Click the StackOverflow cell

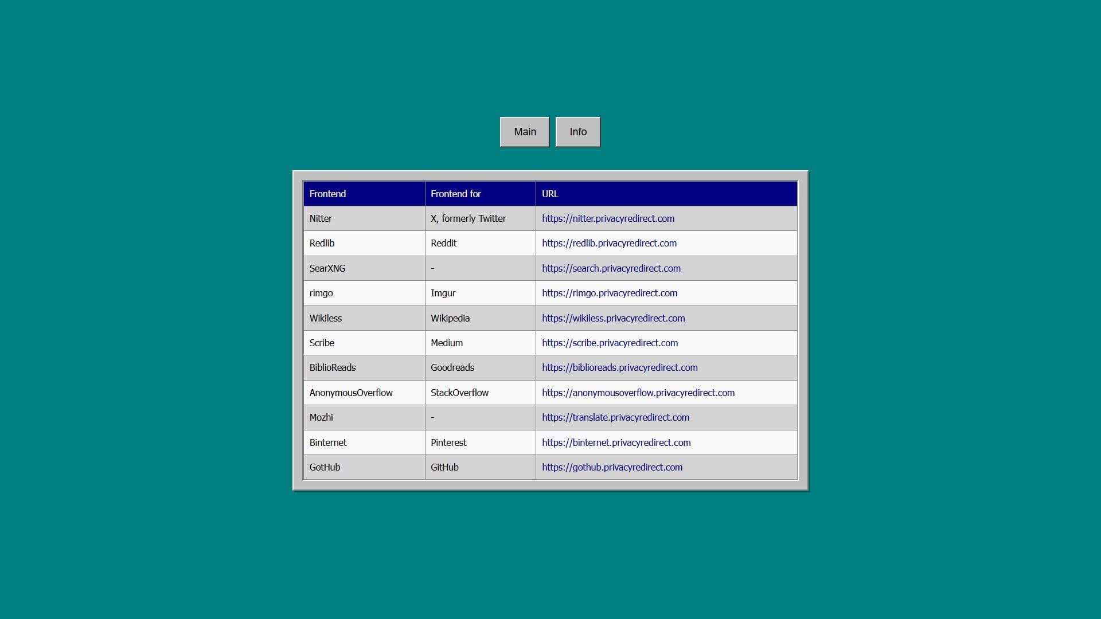tap(481, 393)
